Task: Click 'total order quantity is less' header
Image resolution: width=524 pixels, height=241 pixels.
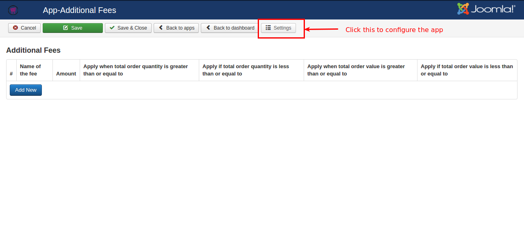Action: 246,70
